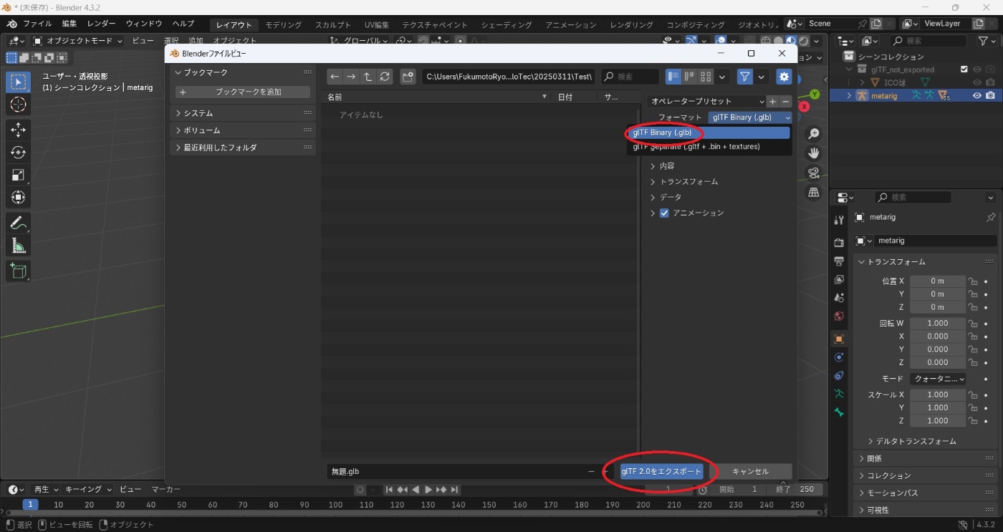
Task: Go up to the parent directory
Action: click(368, 77)
